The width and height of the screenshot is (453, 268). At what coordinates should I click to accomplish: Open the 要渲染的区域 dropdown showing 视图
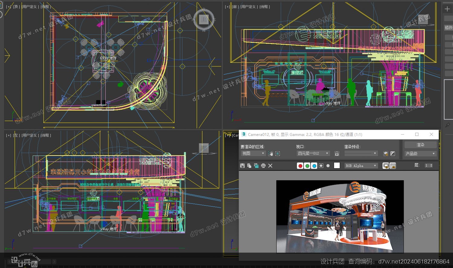pos(253,153)
